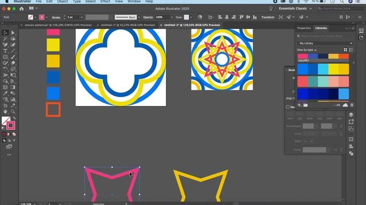Select the Magic Wand tool
This screenshot has height=205, width=366.
(x=5, y=39)
